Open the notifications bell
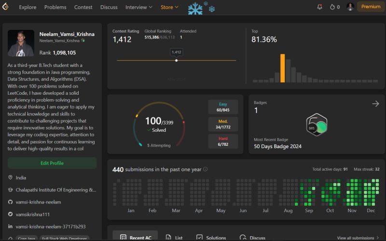386x241 pixels. 319,7
